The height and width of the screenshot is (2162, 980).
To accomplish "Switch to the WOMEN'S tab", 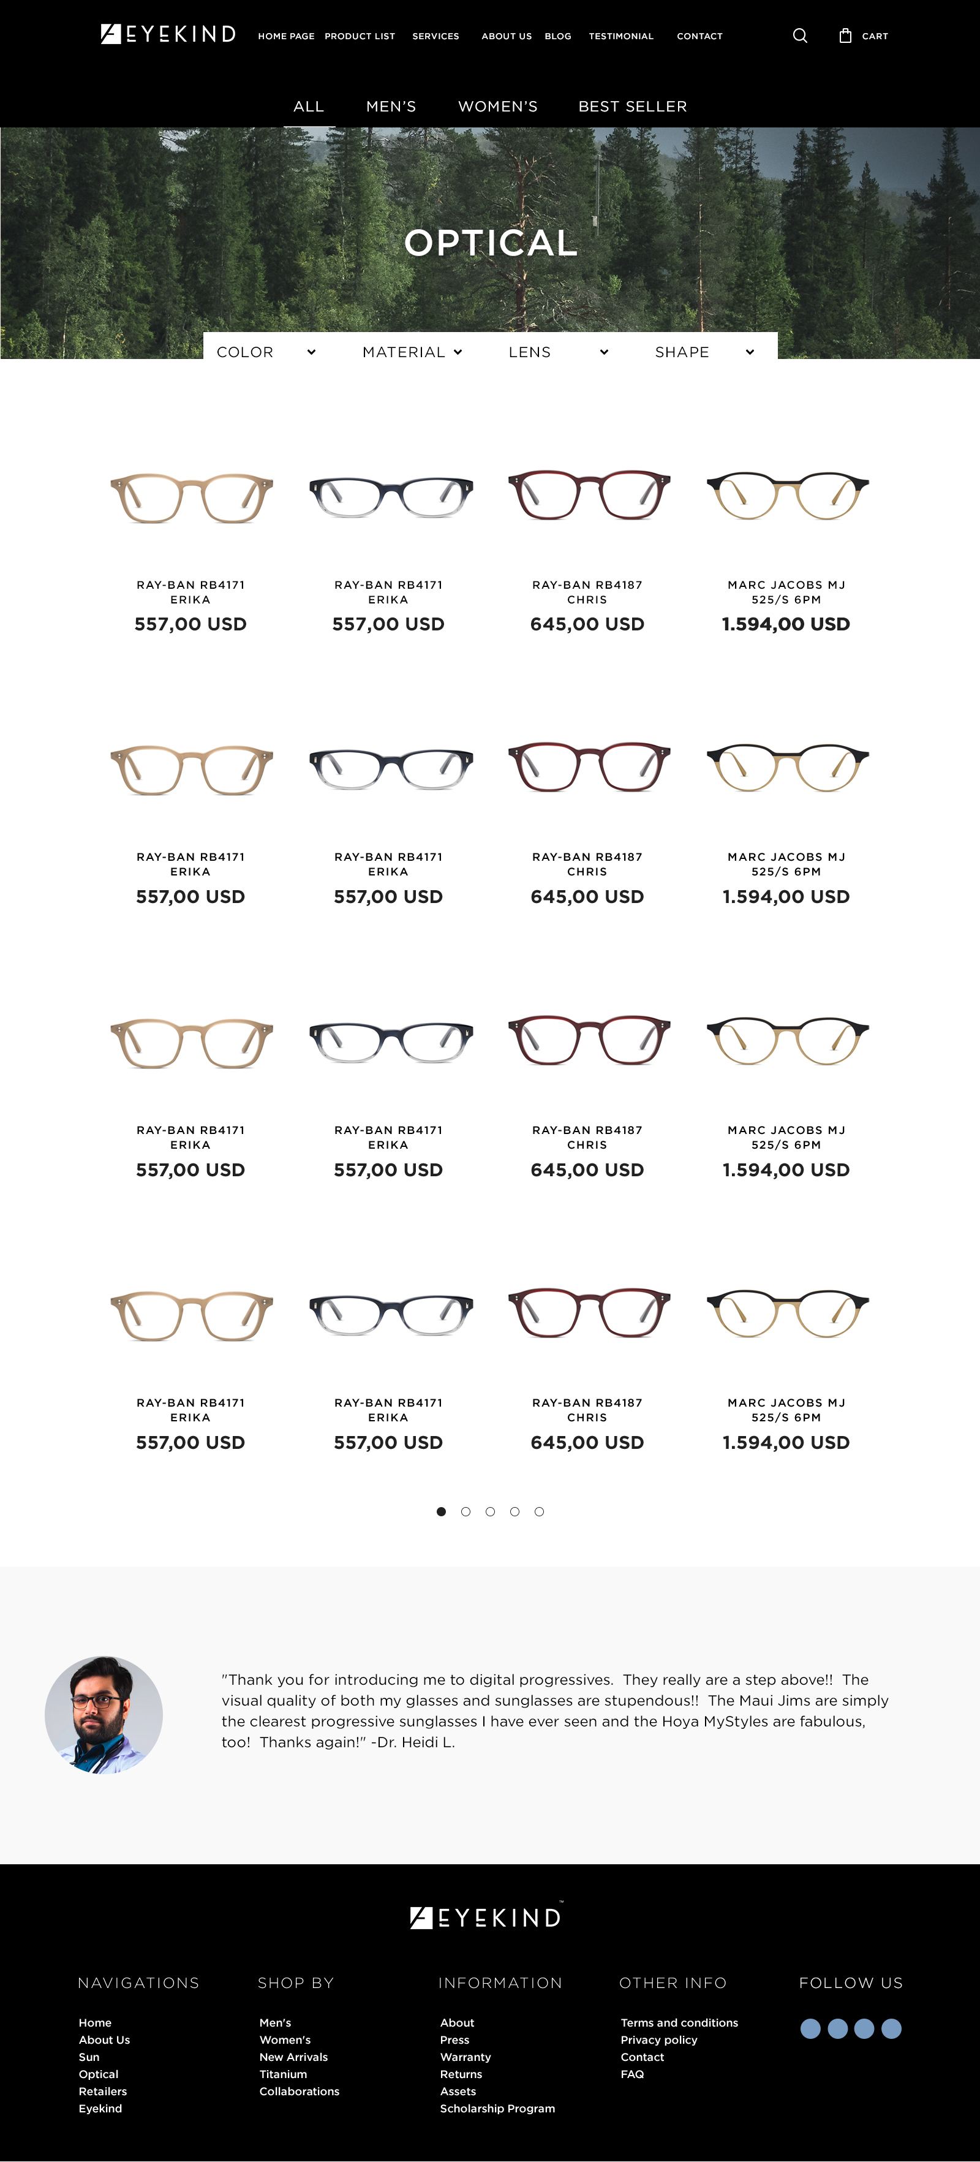I will point(497,107).
